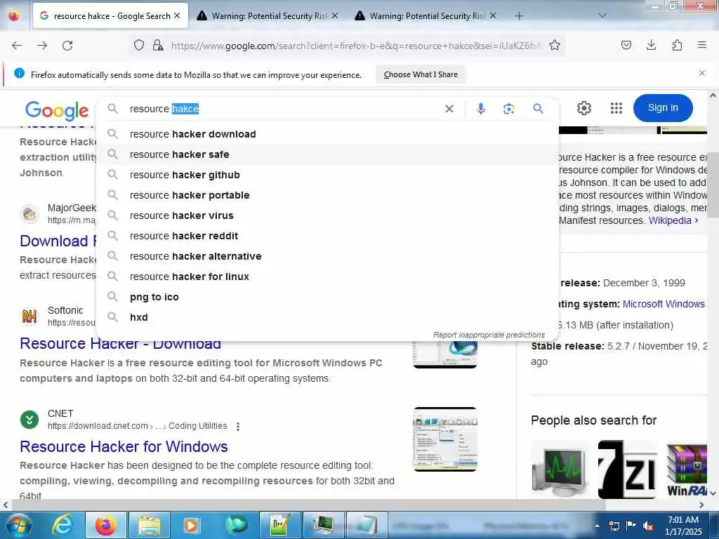
Task: Select suggestion resource hacker github
Action: click(x=327, y=175)
